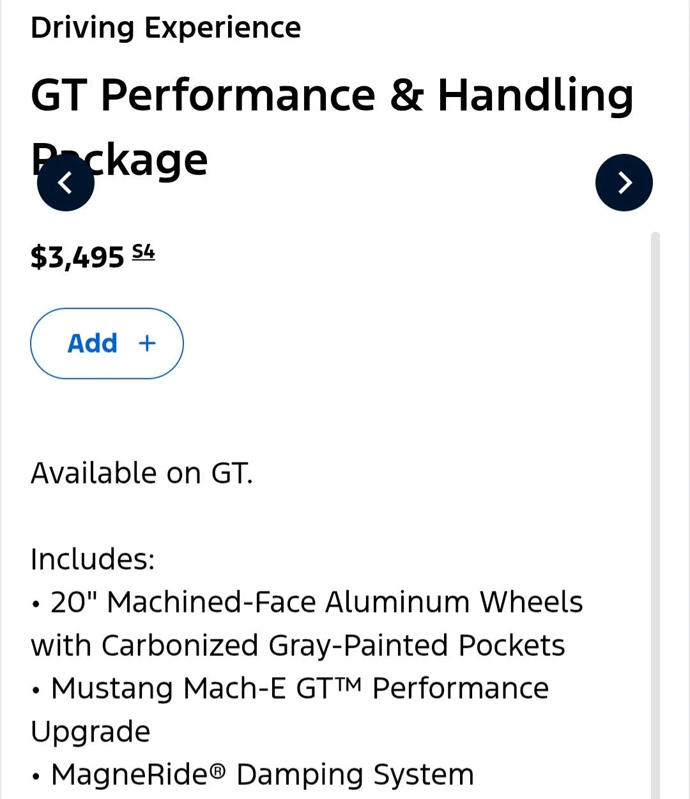Click the Mustang Mach-E GT Performance item
The image size is (690, 799).
[x=300, y=689]
